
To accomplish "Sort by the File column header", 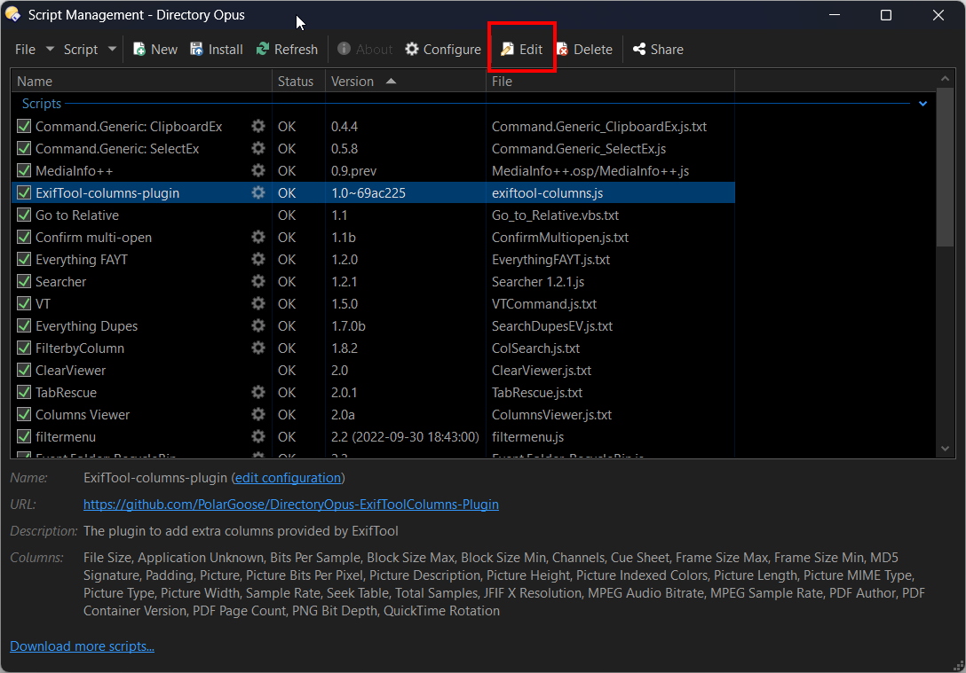I will [610, 82].
